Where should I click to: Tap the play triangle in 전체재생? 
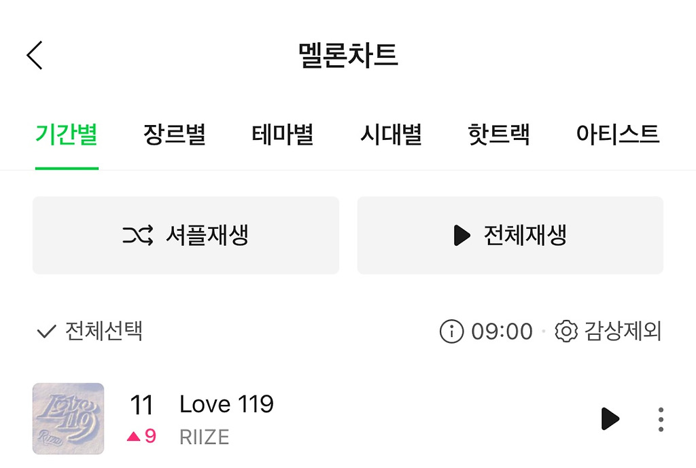pos(462,236)
